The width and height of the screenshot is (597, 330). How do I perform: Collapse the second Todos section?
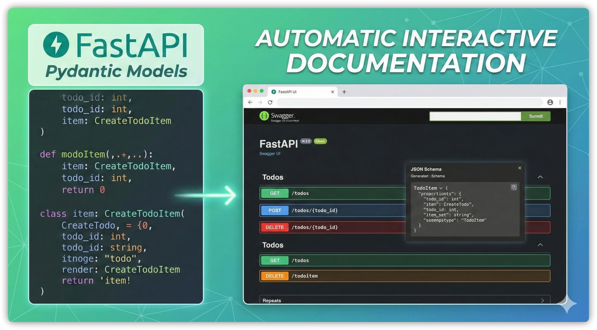[540, 245]
